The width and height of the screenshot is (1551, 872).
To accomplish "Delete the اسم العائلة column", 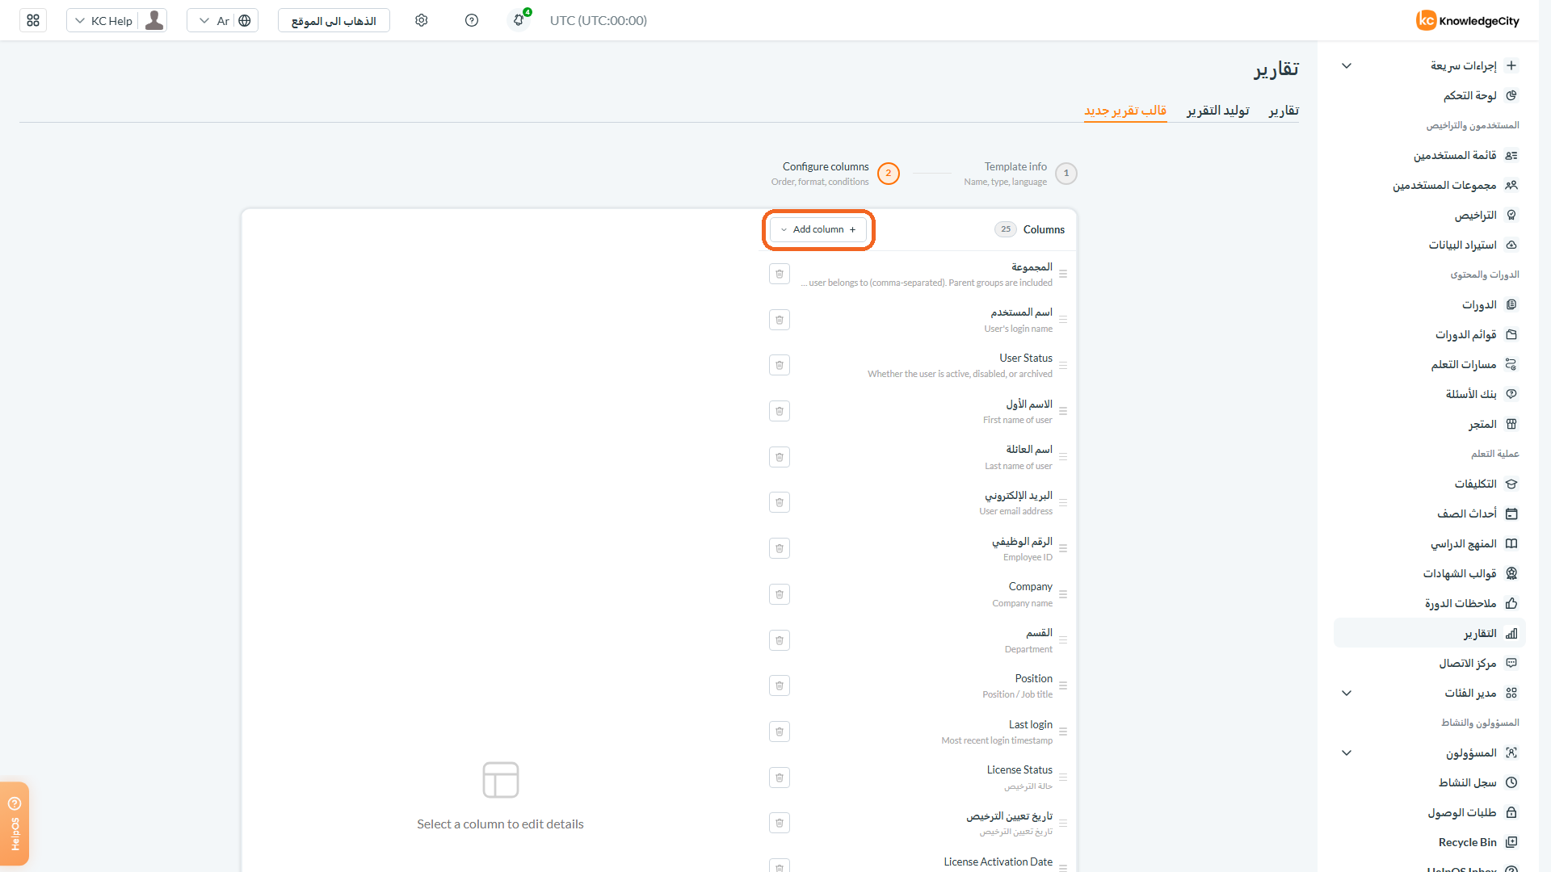I will pyautogui.click(x=780, y=457).
